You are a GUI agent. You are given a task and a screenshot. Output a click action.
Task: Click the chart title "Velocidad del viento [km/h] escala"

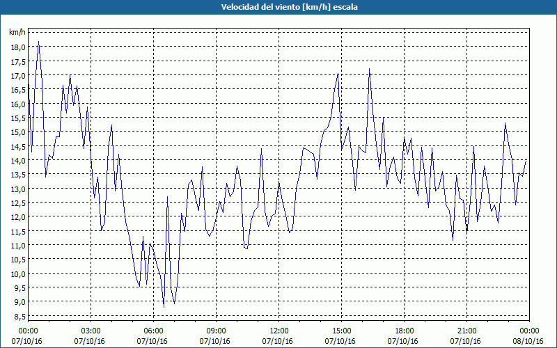289,7
